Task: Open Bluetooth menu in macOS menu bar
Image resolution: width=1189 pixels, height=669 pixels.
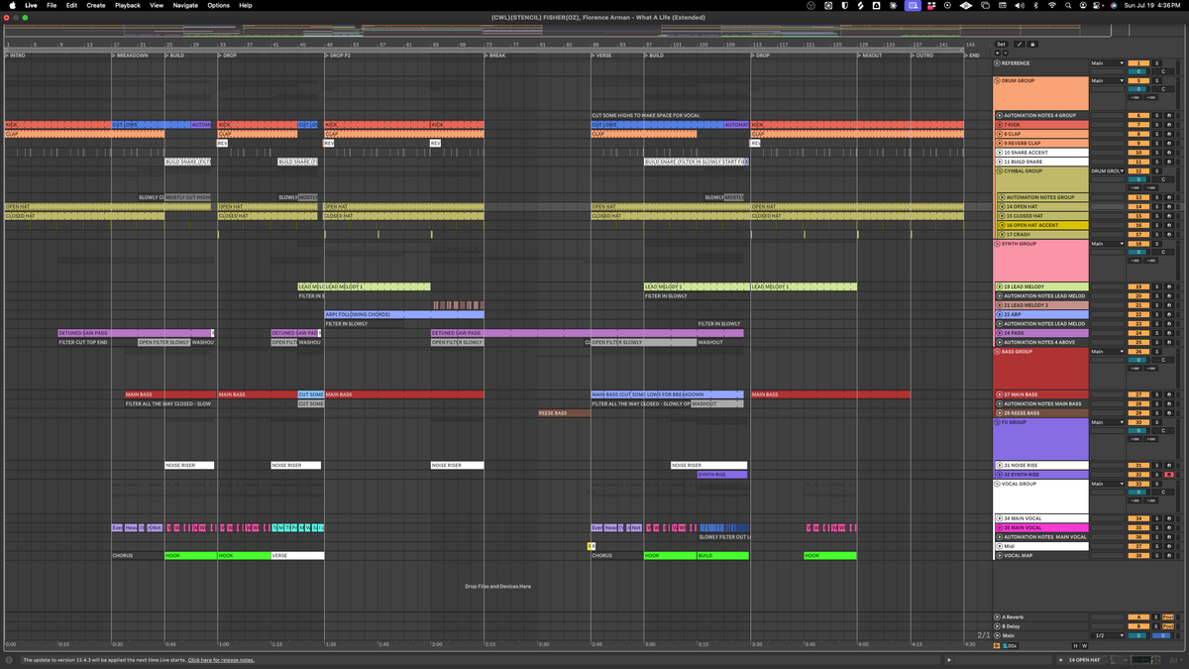Action: pyautogui.click(x=1036, y=5)
